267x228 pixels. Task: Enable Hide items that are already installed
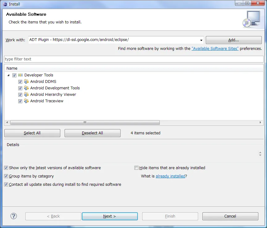tap(136, 168)
